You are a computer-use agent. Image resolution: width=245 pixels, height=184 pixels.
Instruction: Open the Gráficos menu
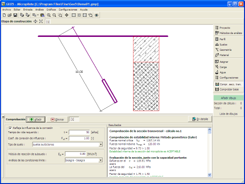pos(51,10)
